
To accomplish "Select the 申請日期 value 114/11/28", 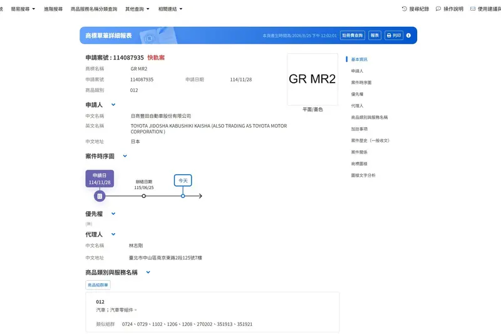I will click(x=241, y=80).
